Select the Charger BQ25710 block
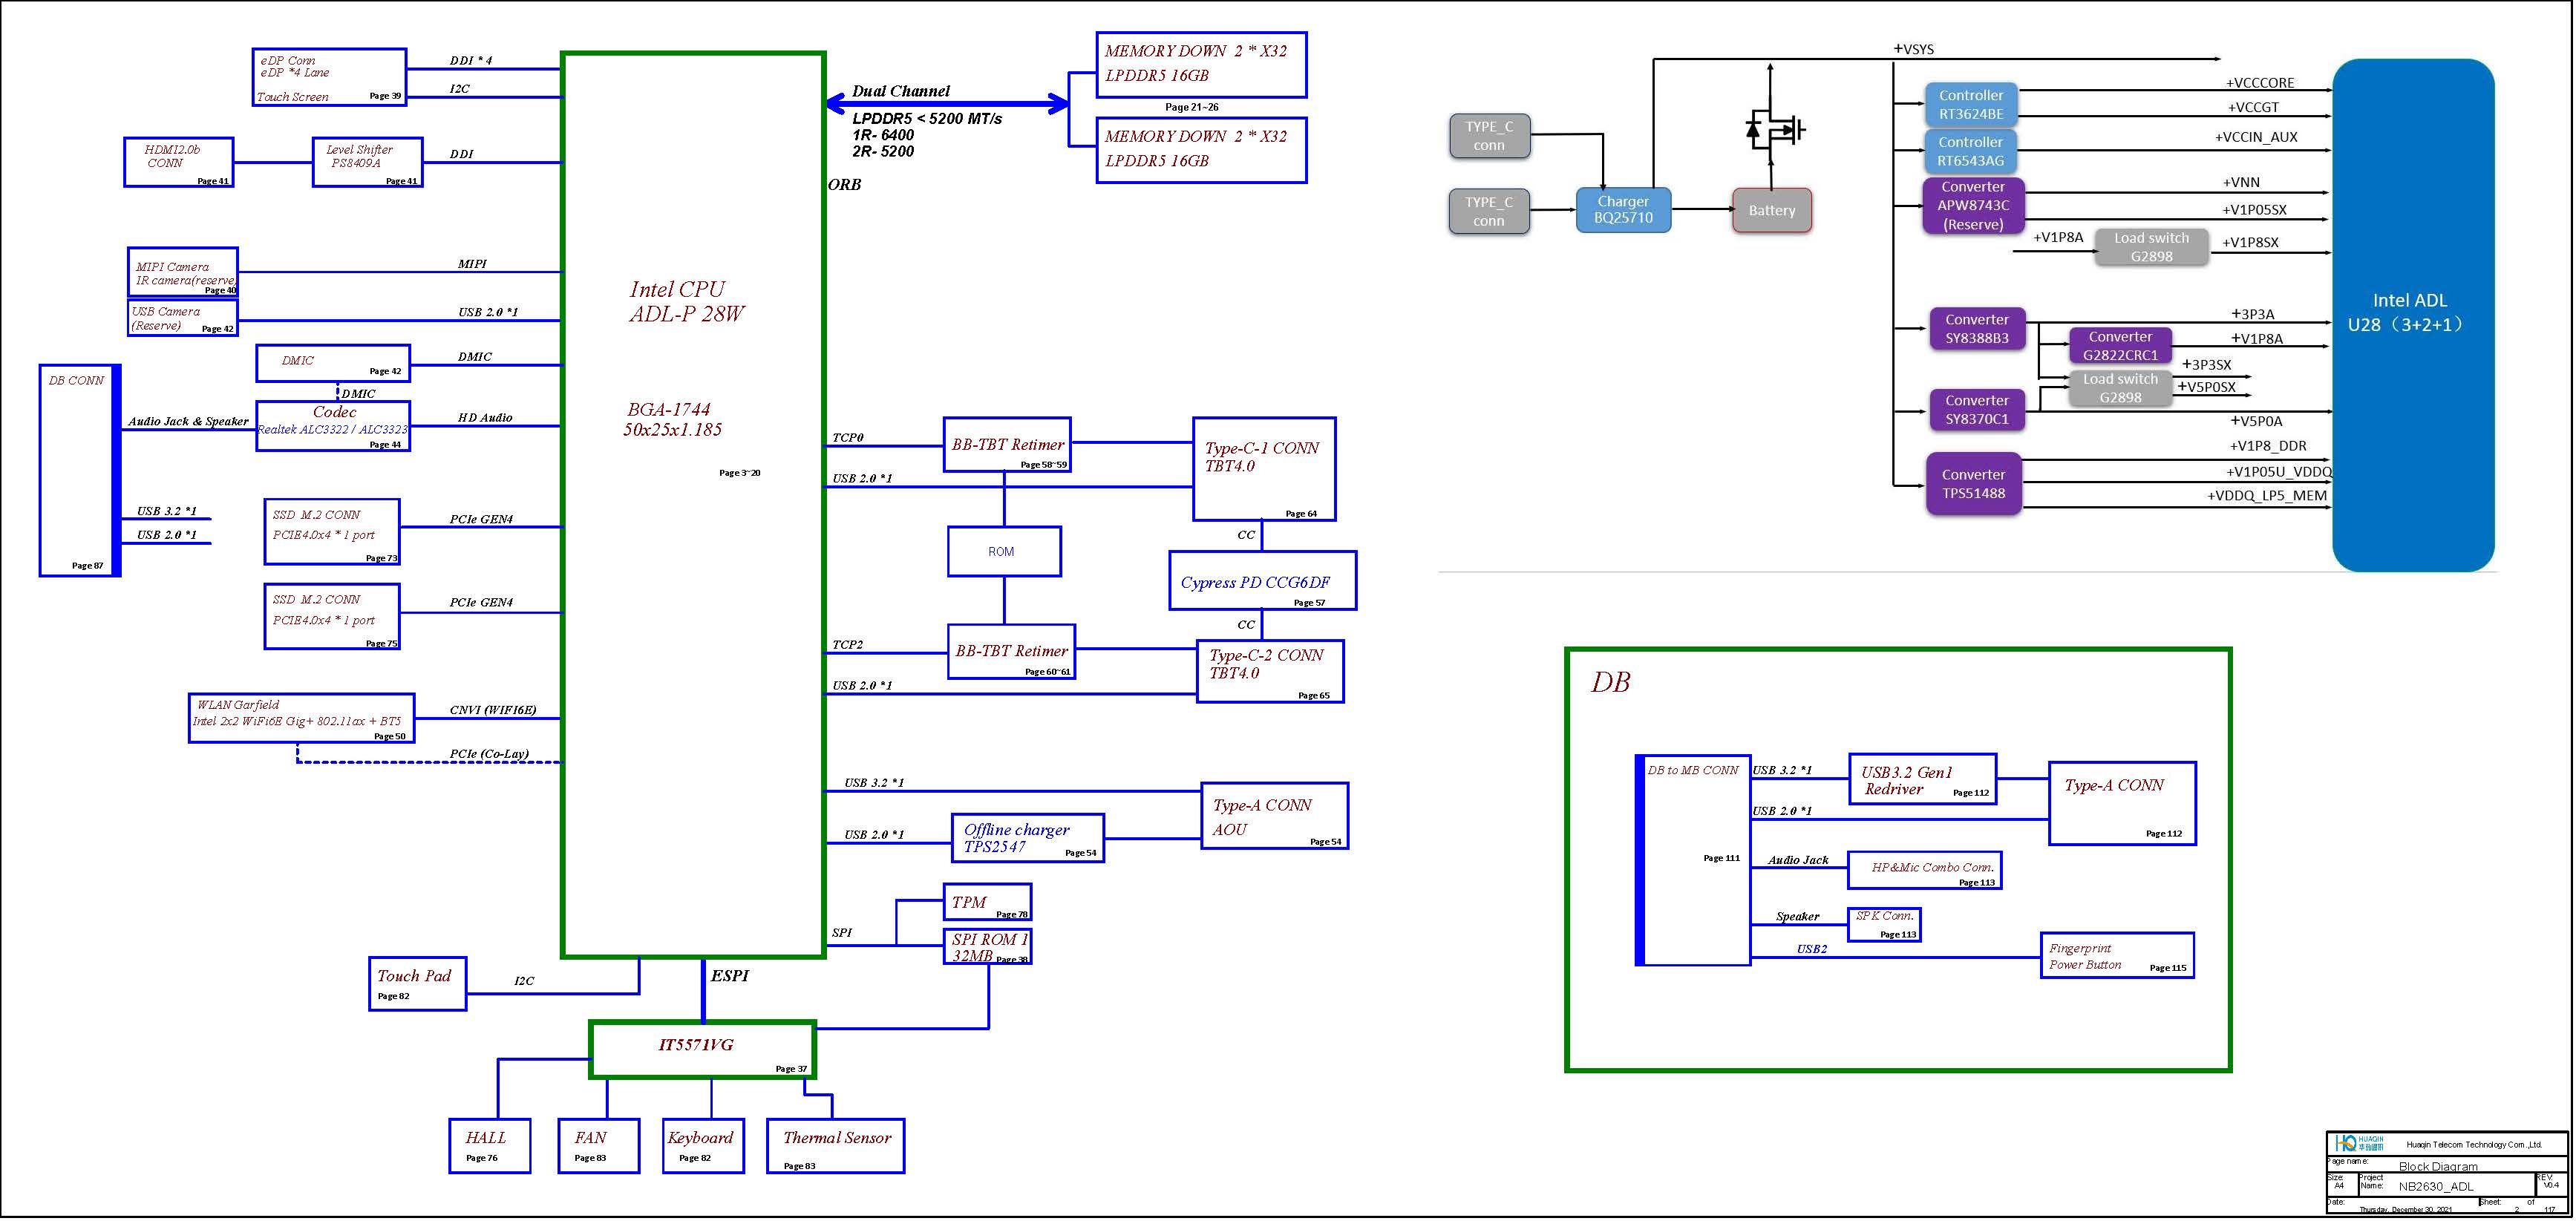The width and height of the screenshot is (2576, 1221). click(x=1623, y=210)
